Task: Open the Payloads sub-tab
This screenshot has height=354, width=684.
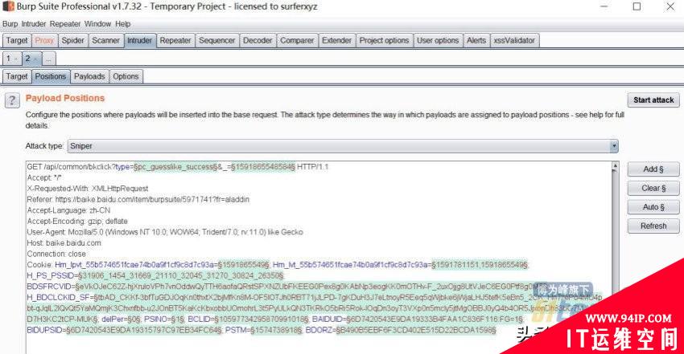Action: point(89,76)
